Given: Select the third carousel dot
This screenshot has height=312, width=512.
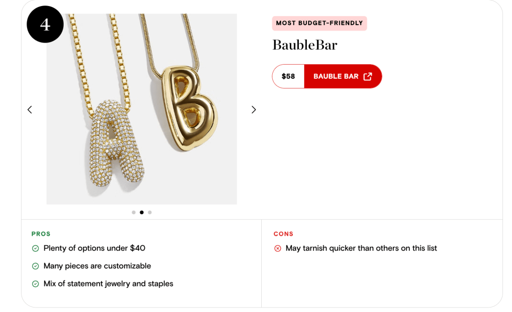Looking at the screenshot, I should [150, 212].
